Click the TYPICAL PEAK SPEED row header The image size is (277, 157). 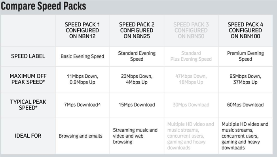click(28, 105)
